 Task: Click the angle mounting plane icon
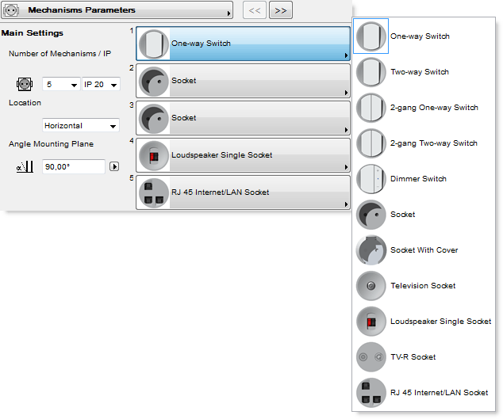(24, 167)
